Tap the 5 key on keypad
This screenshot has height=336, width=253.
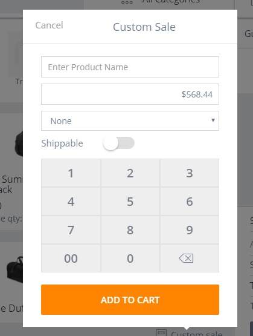click(130, 202)
